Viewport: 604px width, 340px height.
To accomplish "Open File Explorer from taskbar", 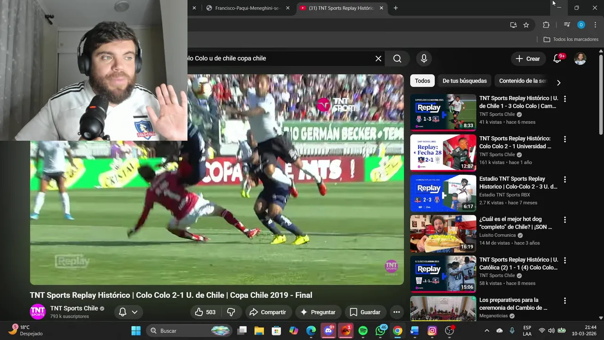I will [x=259, y=331].
